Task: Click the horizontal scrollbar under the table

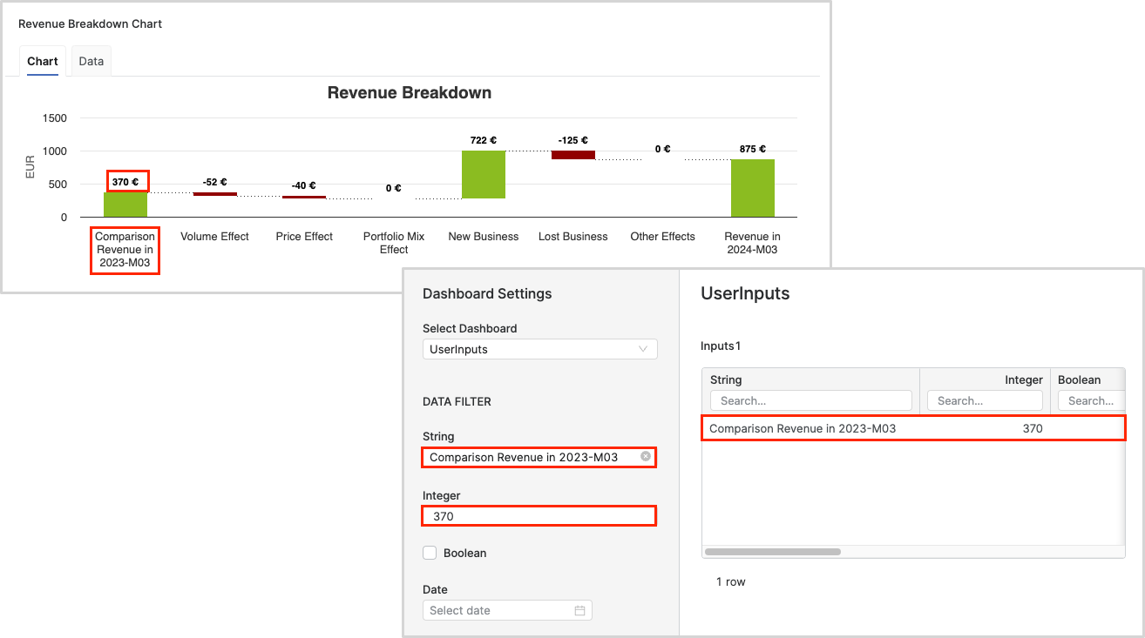Action: [772, 552]
